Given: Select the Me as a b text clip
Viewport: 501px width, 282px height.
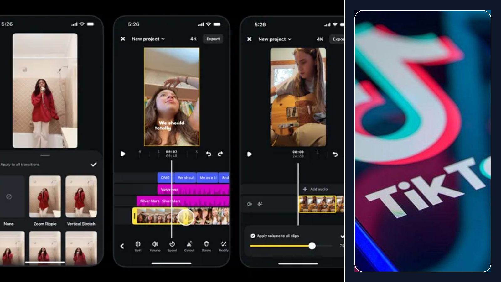Looking at the screenshot, I should pos(207,178).
